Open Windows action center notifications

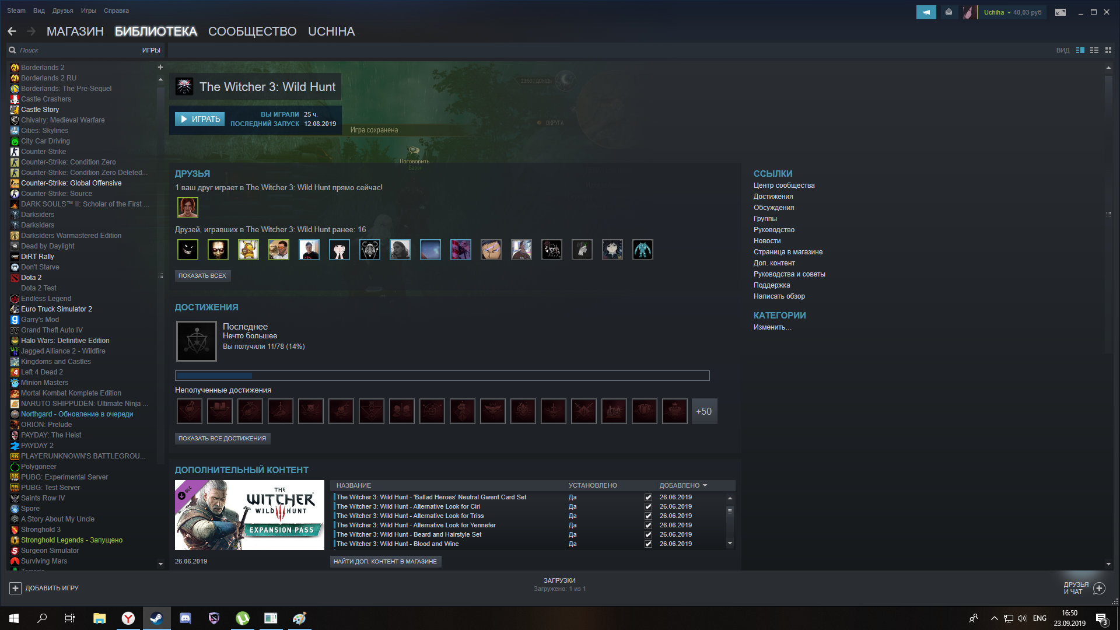coord(1102,619)
